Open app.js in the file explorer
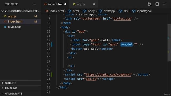Screen dimensions: 171x96 20,16
